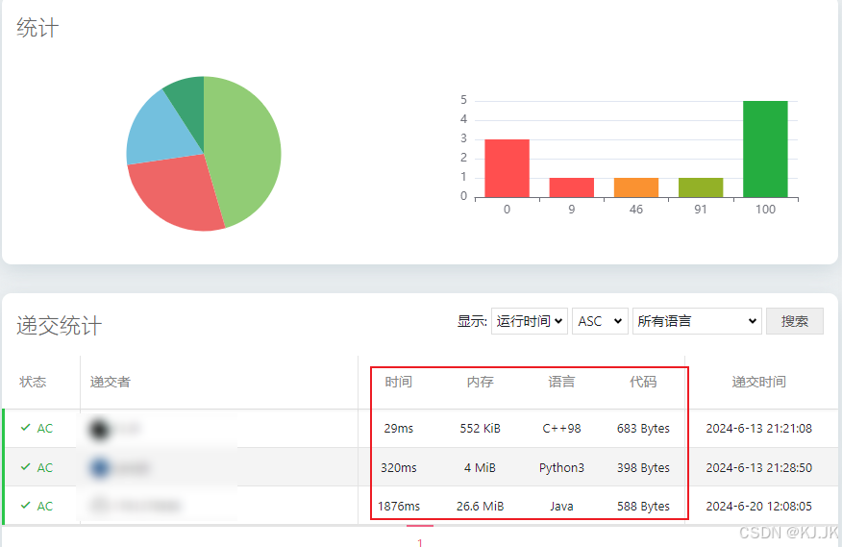Click the 递交者 column header
The image size is (842, 547).
[x=111, y=382]
